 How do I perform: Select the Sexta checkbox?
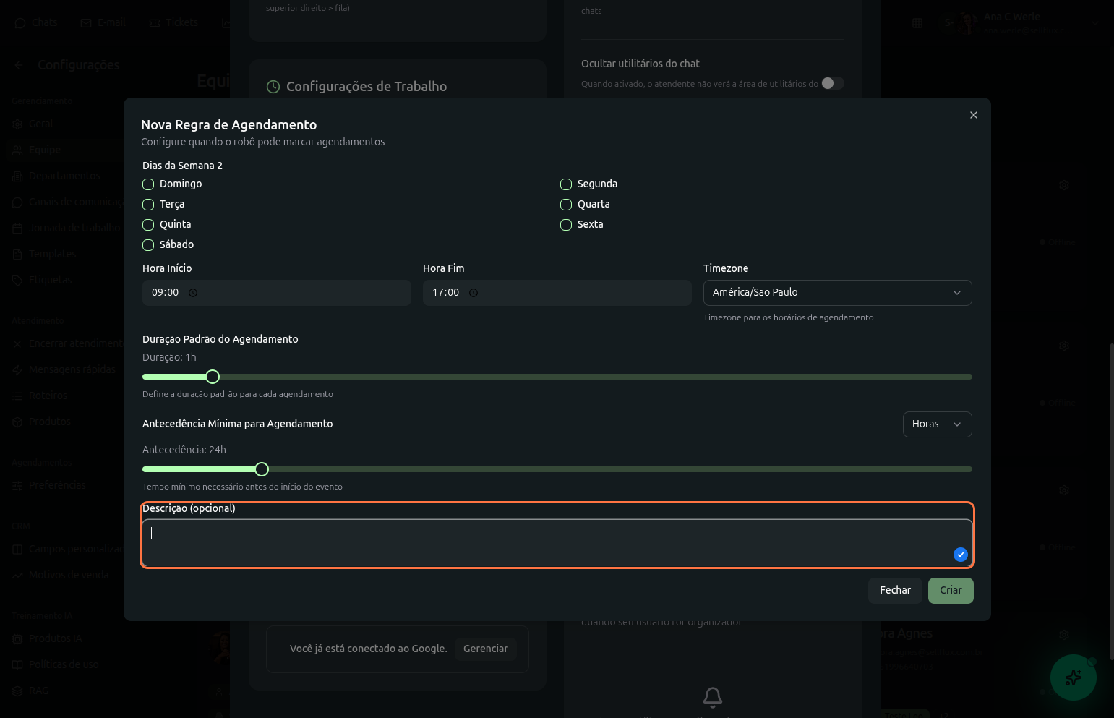[x=566, y=225]
